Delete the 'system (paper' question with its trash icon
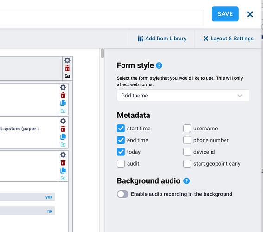Screen dimensions: 263x232 [63, 129]
